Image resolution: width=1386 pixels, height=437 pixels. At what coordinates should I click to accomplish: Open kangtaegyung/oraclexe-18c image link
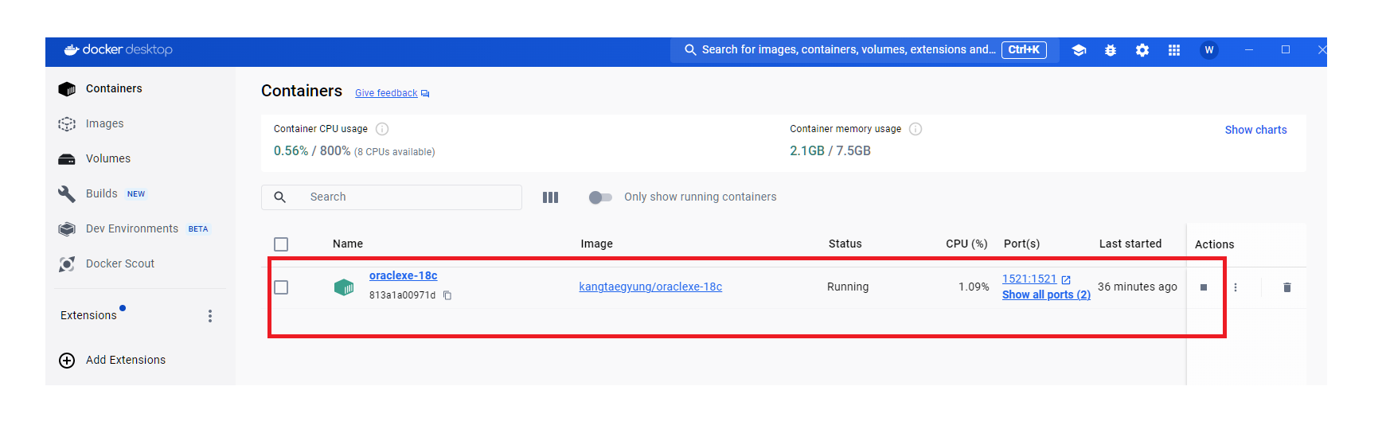[650, 287]
